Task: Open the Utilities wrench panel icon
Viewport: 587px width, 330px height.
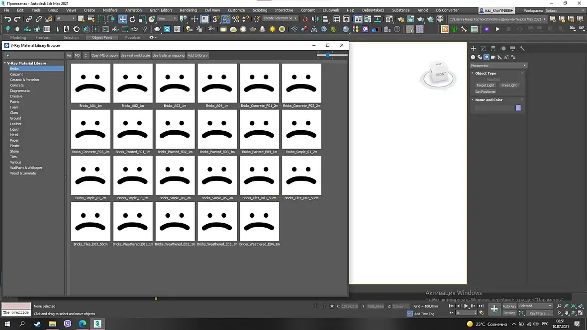Action: pos(522,49)
